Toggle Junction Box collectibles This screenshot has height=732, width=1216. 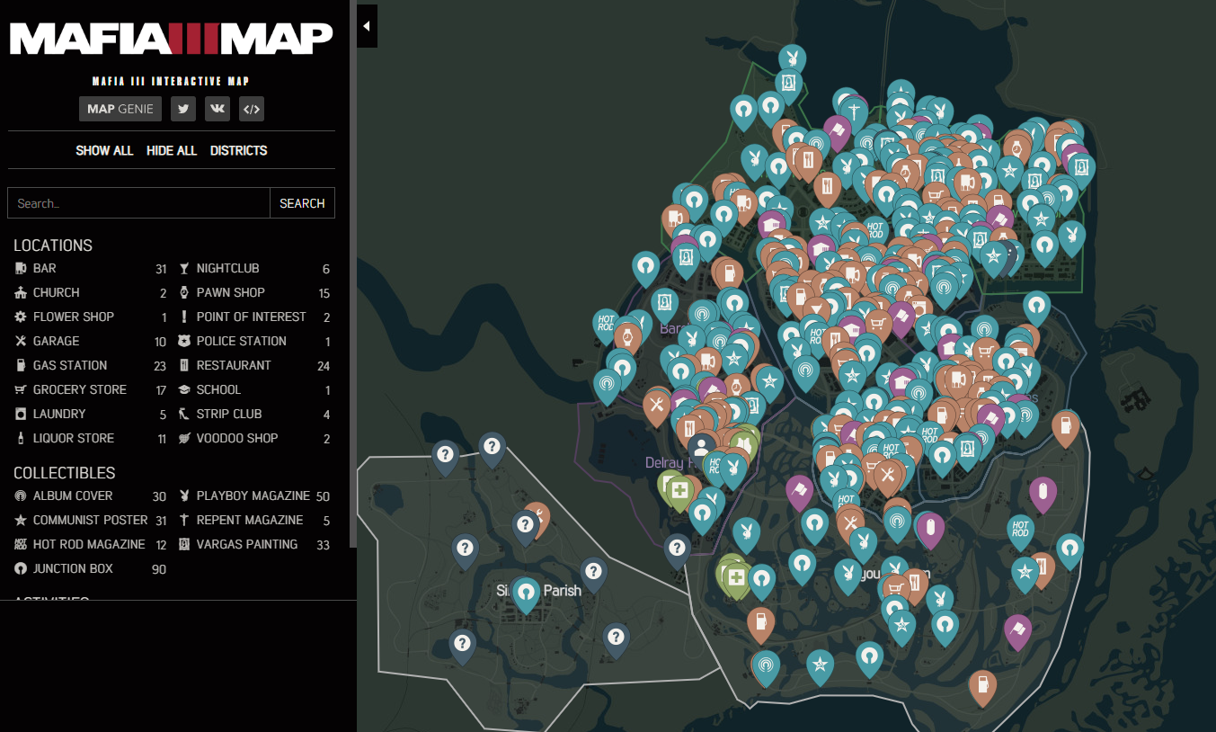(91, 568)
